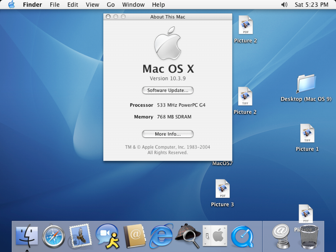Open the Mail app in the Dock
Image resolution: width=336 pixels, height=252 pixels.
pyautogui.click(x=80, y=236)
